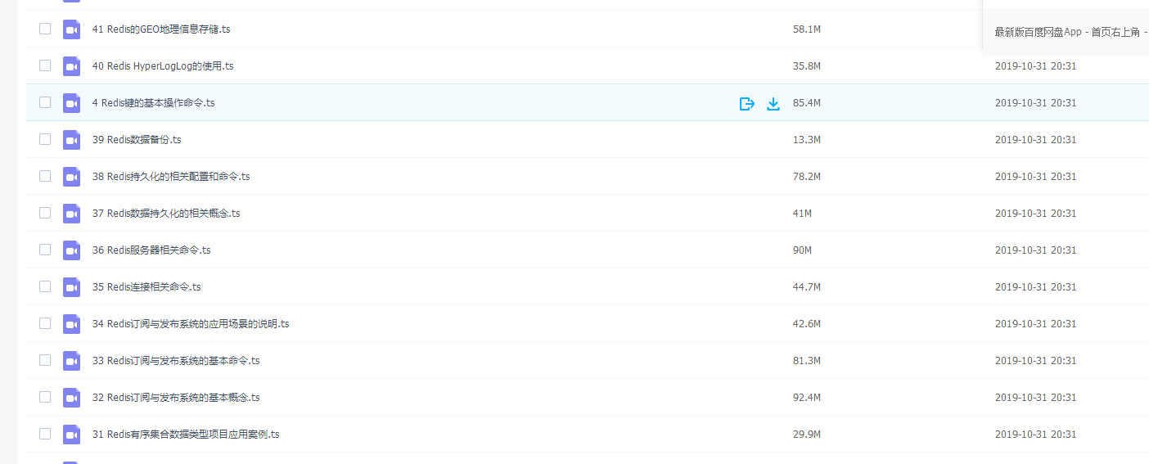The height and width of the screenshot is (464, 1149).
Task: Click the 90M file size value
Action: click(x=802, y=250)
